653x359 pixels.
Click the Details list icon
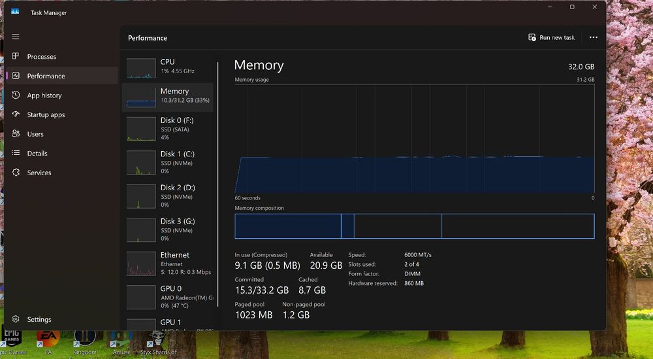pyautogui.click(x=16, y=152)
